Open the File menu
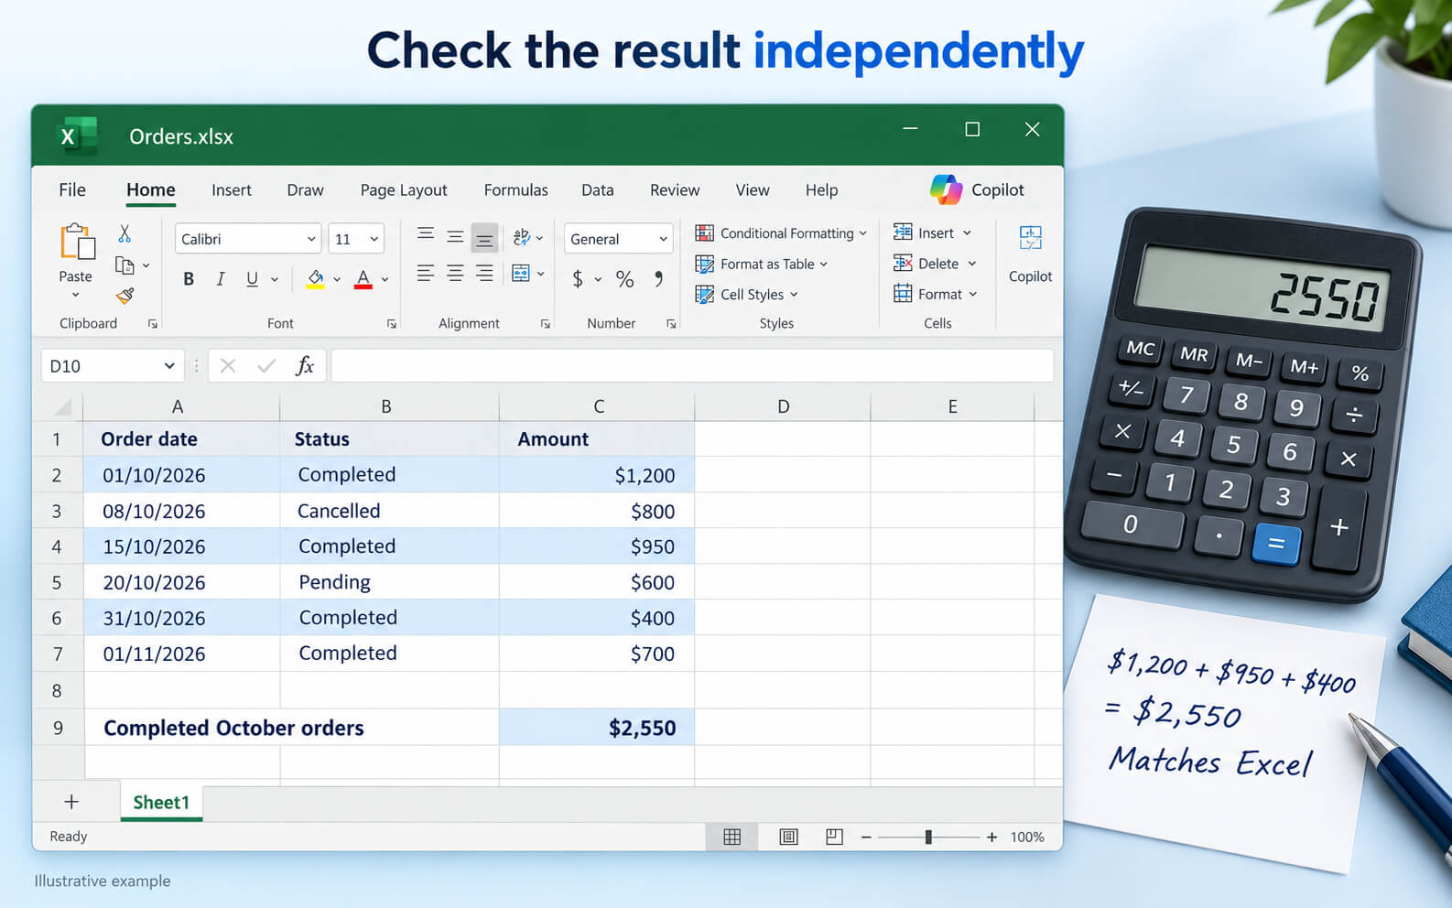Viewport: 1452px width, 908px height. coord(72,189)
